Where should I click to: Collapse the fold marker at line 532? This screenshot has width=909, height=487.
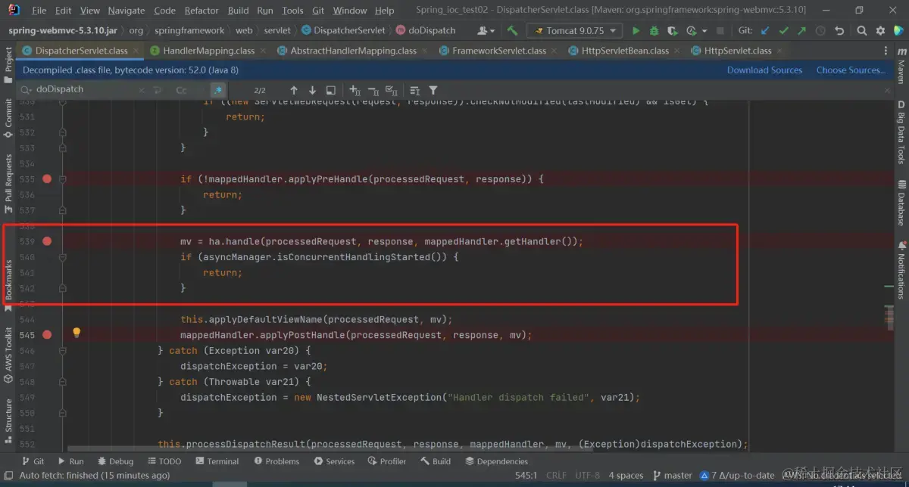click(x=63, y=132)
